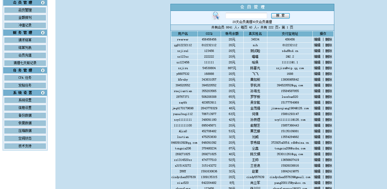
Task: Delete member y8807532
Action: (x=329, y=74)
